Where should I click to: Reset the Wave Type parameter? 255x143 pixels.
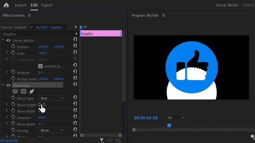click(75, 97)
